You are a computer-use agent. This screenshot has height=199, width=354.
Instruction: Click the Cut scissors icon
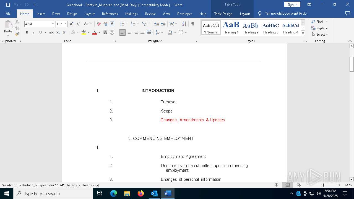coord(17,22)
